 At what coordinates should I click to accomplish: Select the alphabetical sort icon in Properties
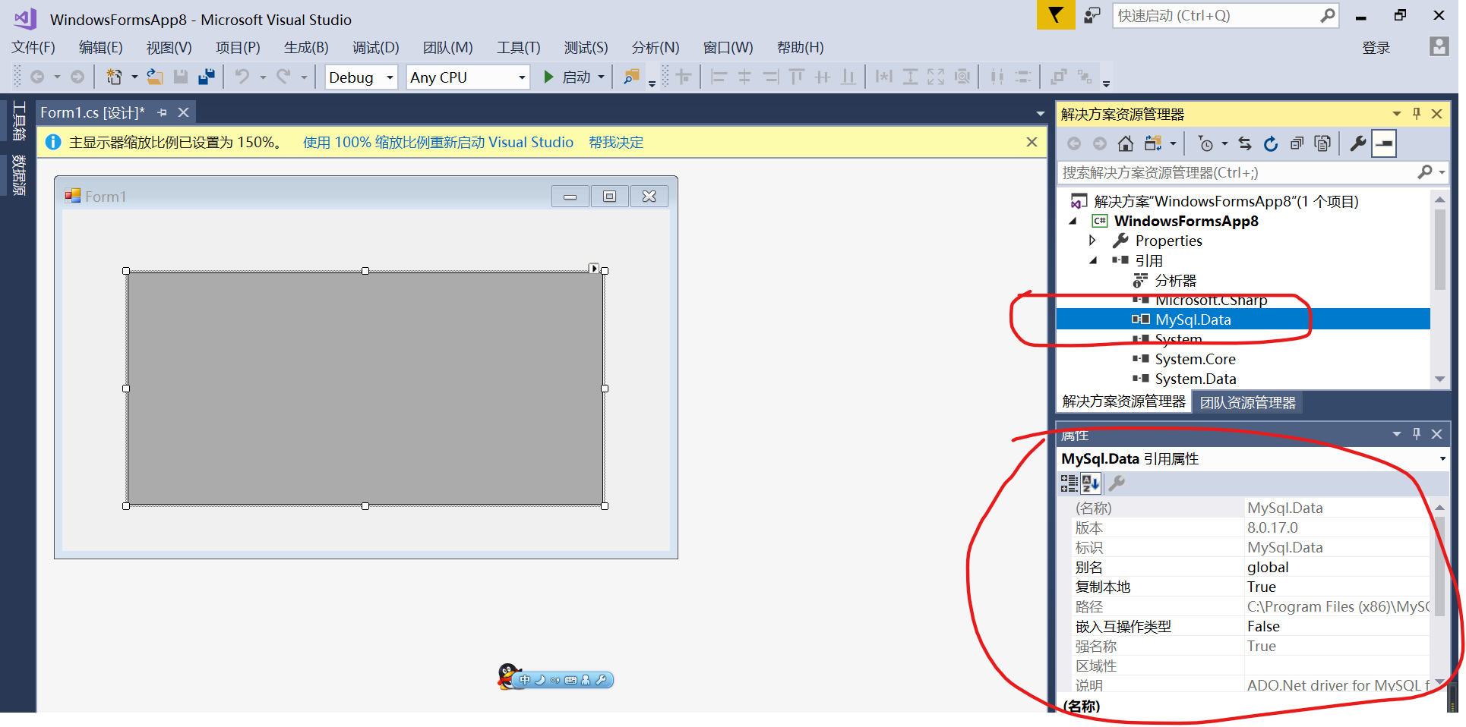tap(1091, 483)
